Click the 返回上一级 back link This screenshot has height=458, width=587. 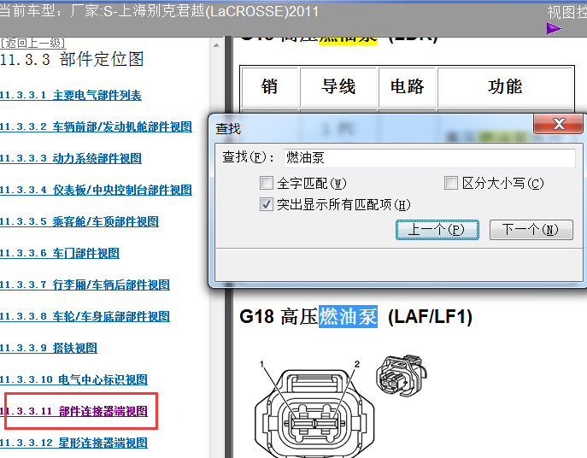32,43
